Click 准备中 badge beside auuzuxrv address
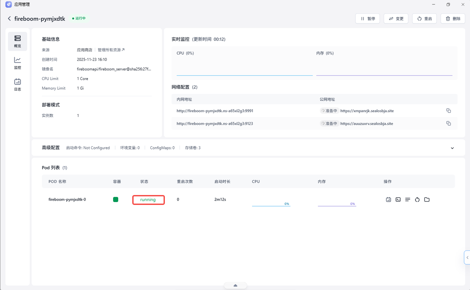The height and width of the screenshot is (290, 470). (329, 124)
